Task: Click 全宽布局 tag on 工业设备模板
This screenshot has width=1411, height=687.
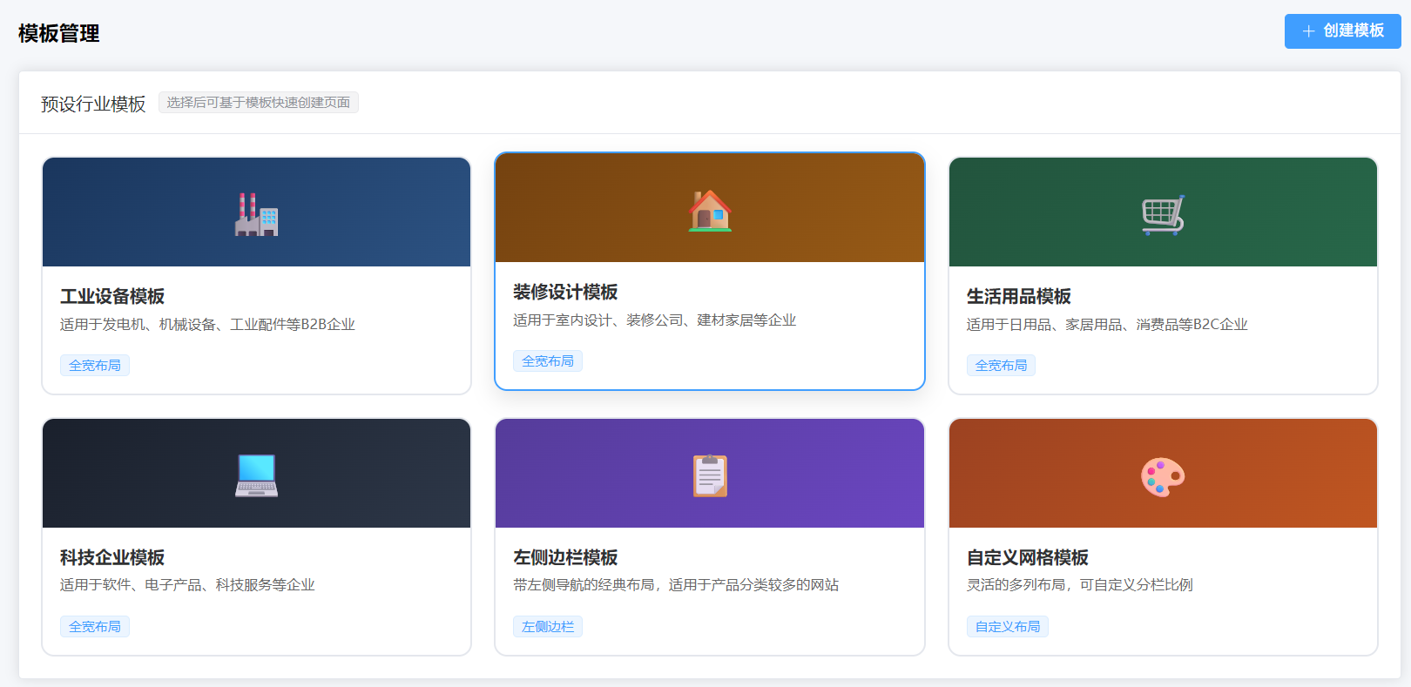Action: 95,366
